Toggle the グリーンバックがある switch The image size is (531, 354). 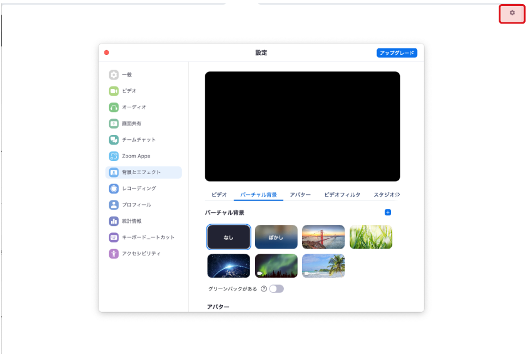click(x=276, y=289)
